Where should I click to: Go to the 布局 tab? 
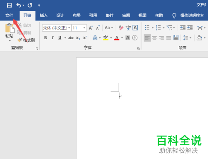coord(77,15)
